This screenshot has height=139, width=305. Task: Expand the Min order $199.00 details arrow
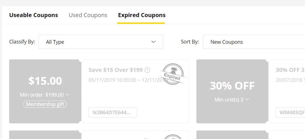pos(68,95)
